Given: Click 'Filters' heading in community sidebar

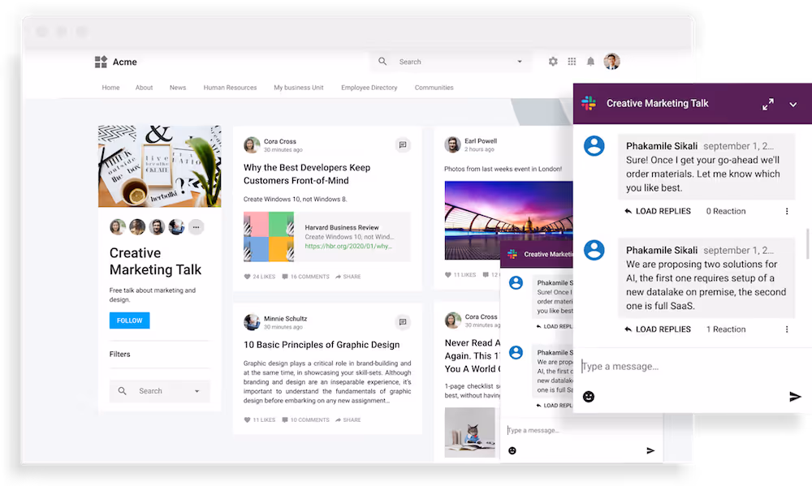Looking at the screenshot, I should click(x=119, y=354).
